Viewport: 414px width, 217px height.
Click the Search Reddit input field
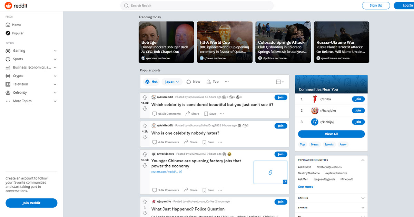(x=197, y=6)
